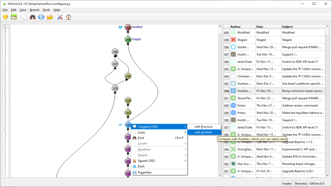This screenshot has width=332, height=187.
Task: Select commit node 396 in the graph
Action: 127,76
